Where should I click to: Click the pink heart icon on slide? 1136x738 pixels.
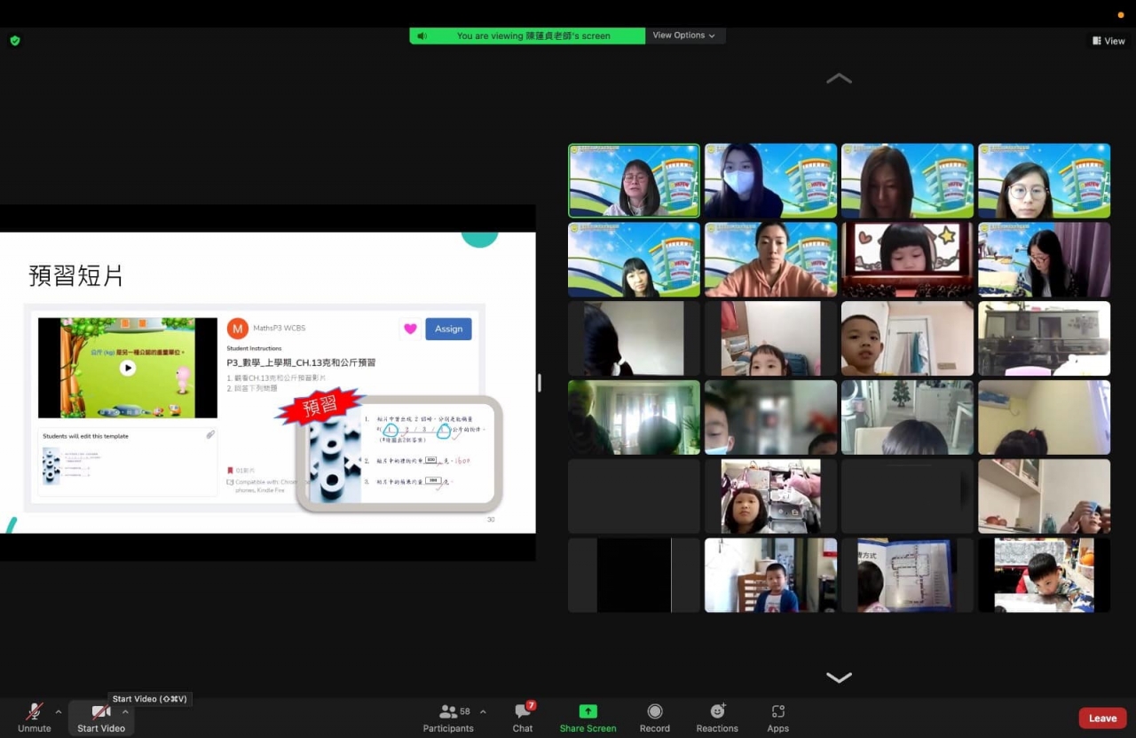(x=409, y=329)
